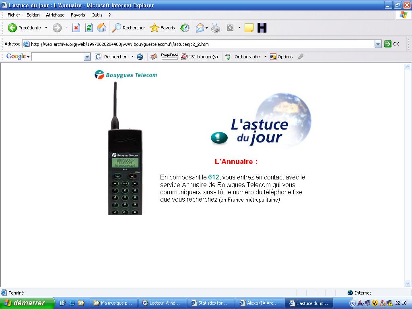Screen dimensions: 412x309
Task: Expand the Google Rechercher options arrow
Action: 132,57
